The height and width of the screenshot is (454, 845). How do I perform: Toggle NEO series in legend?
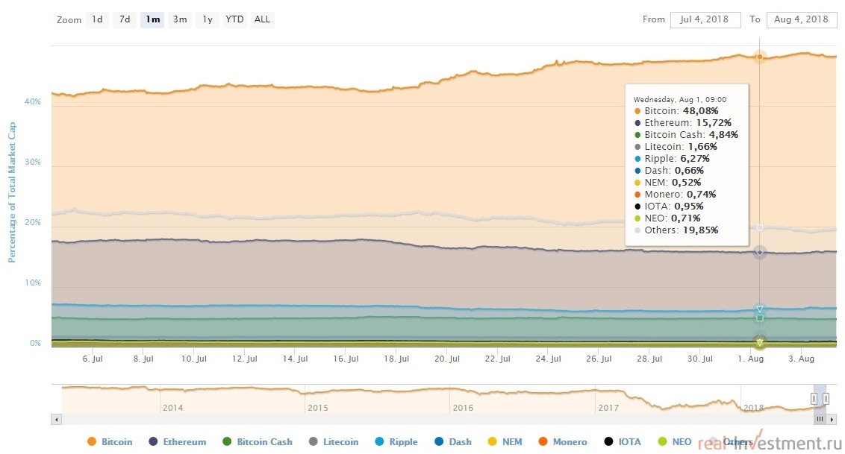[x=676, y=441]
